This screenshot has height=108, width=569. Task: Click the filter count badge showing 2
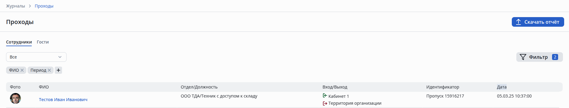(x=555, y=57)
